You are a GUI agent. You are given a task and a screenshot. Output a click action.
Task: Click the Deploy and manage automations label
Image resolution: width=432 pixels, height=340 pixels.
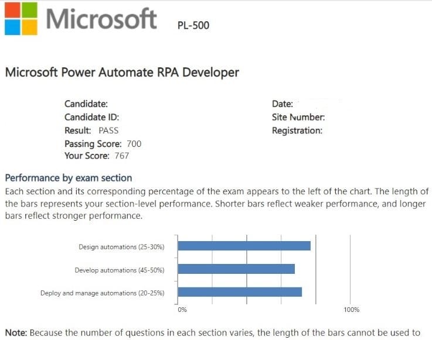pos(102,293)
